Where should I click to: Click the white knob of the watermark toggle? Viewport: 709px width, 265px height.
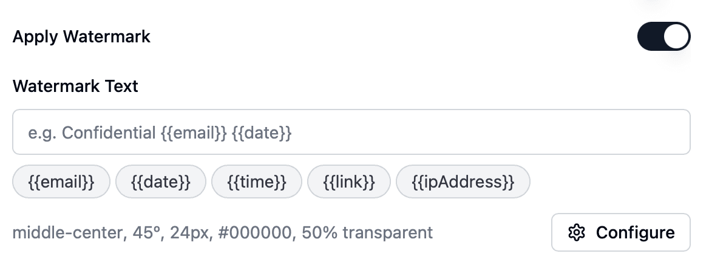[x=676, y=37]
